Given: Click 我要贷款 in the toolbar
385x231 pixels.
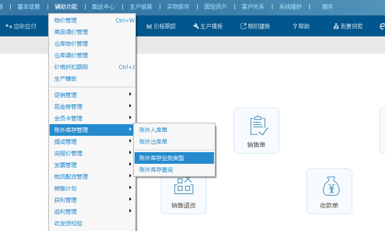Looking at the screenshot, I should (348, 26).
